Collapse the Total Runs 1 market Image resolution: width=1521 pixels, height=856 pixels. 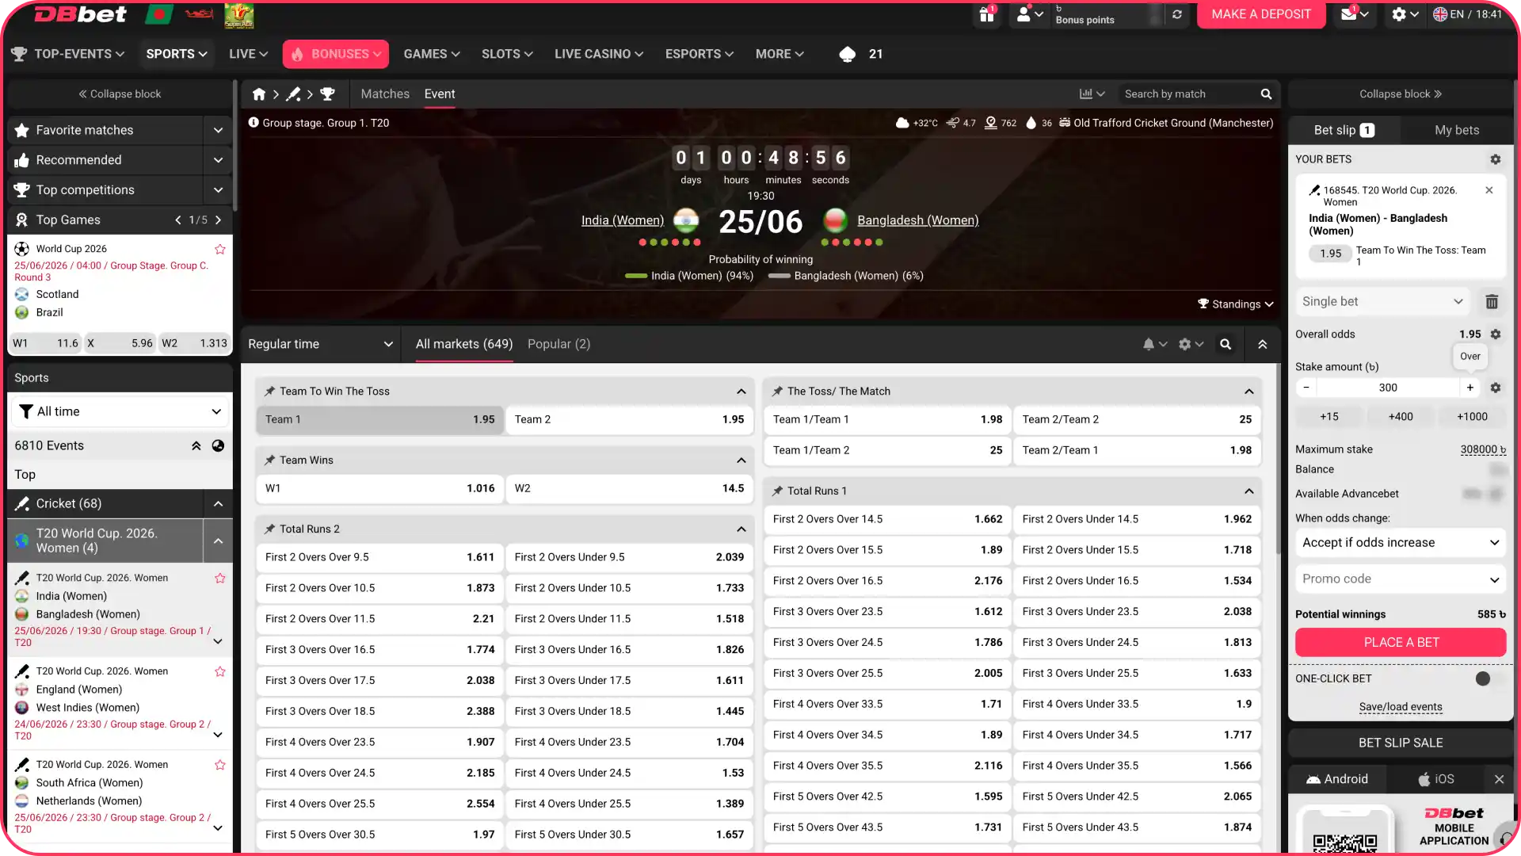[1249, 491]
